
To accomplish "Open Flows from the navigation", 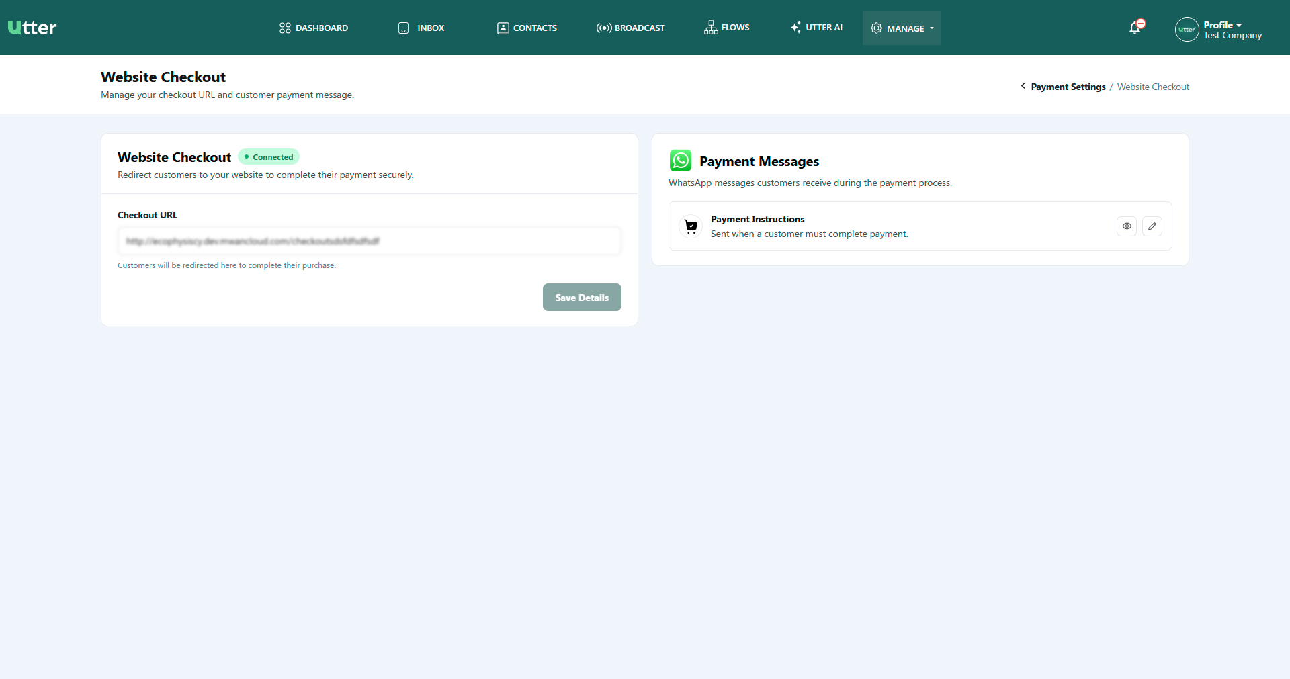I will click(727, 28).
